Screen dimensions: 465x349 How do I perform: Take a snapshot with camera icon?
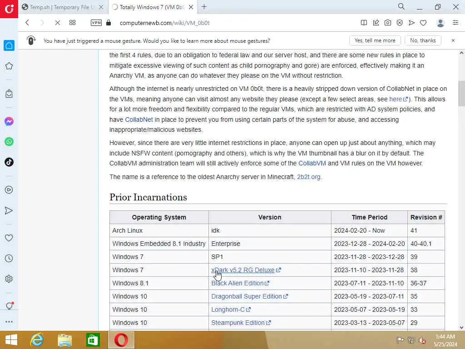[388, 23]
